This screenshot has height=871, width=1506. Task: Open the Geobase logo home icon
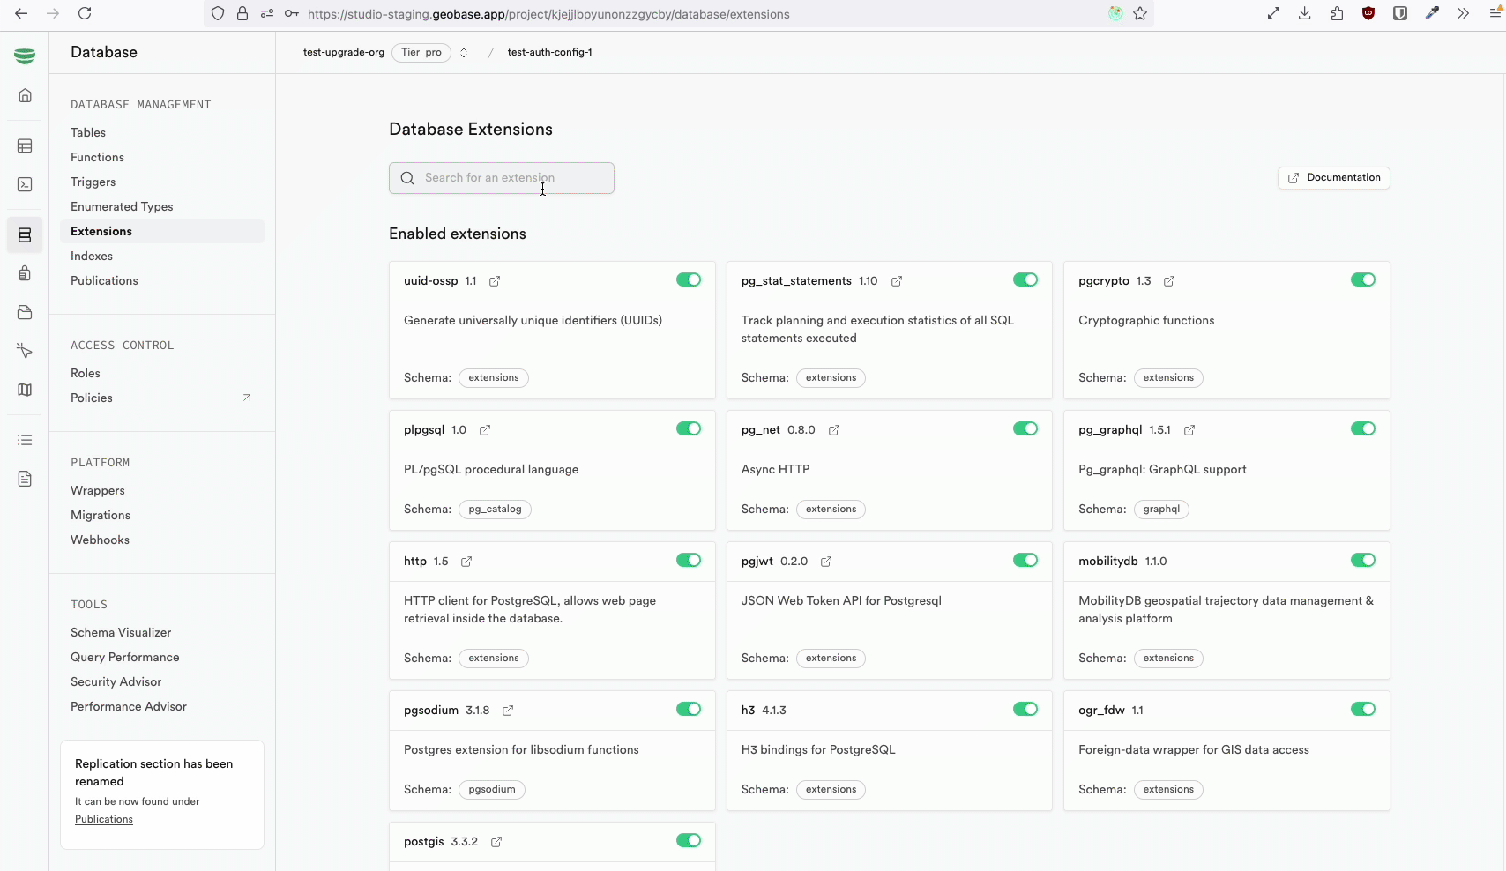coord(25,56)
